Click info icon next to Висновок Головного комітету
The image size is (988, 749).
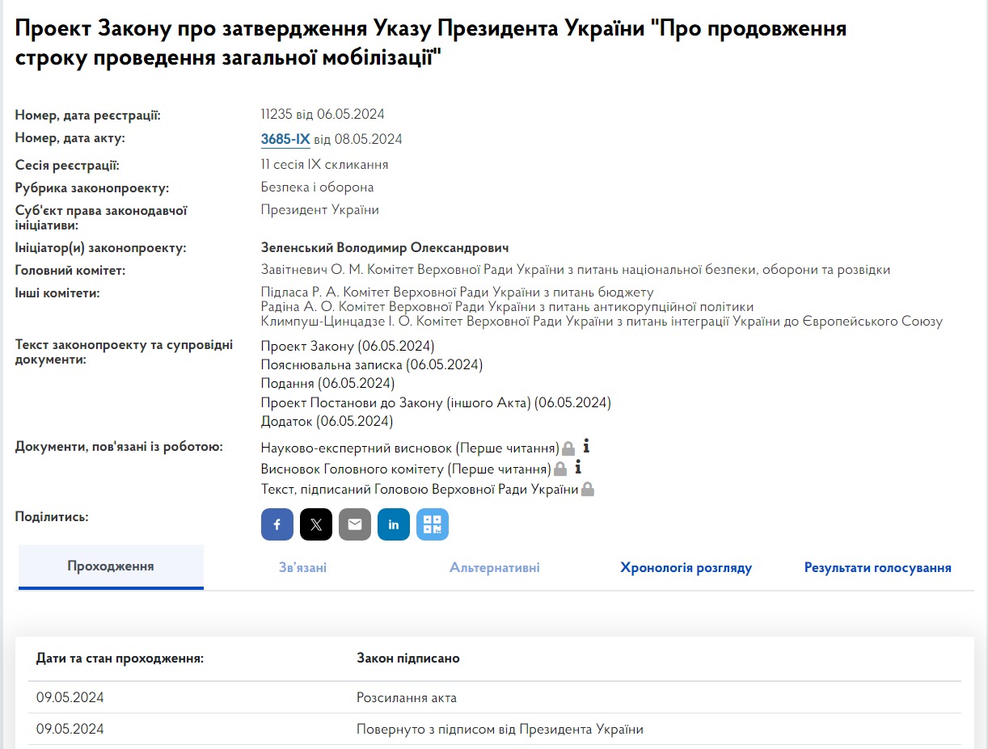click(x=578, y=467)
